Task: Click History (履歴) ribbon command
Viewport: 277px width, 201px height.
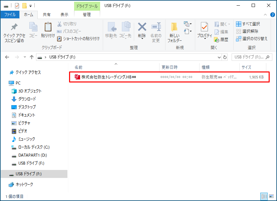Action: click(x=221, y=40)
